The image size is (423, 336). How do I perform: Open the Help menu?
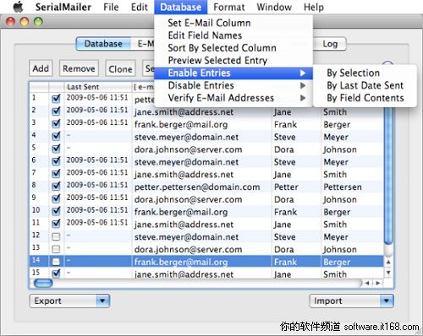click(x=314, y=7)
